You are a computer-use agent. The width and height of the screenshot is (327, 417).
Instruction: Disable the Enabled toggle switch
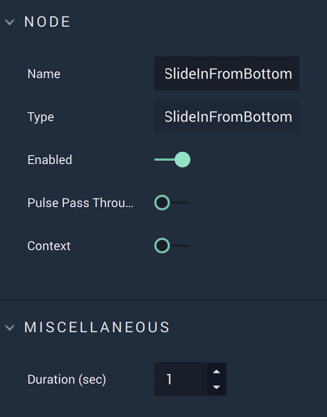click(172, 159)
